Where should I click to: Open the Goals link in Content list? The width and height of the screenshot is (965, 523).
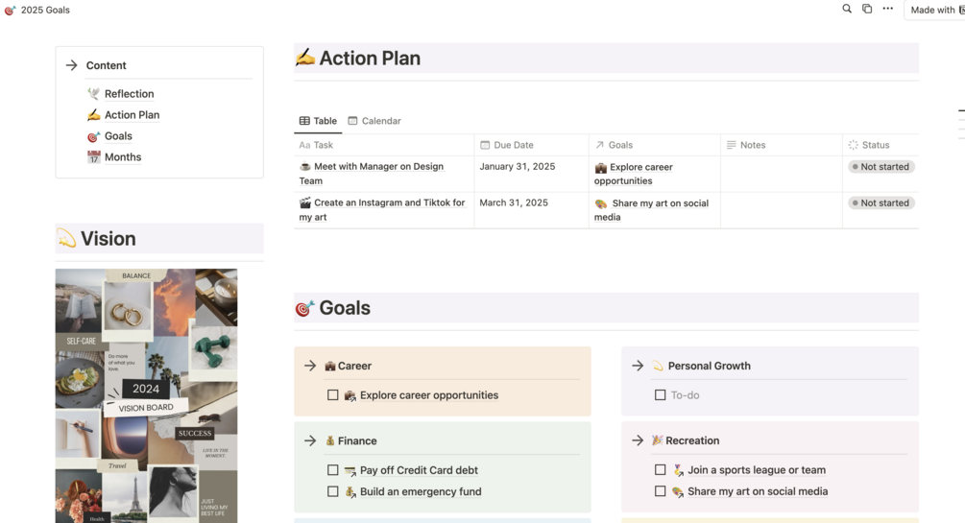118,136
